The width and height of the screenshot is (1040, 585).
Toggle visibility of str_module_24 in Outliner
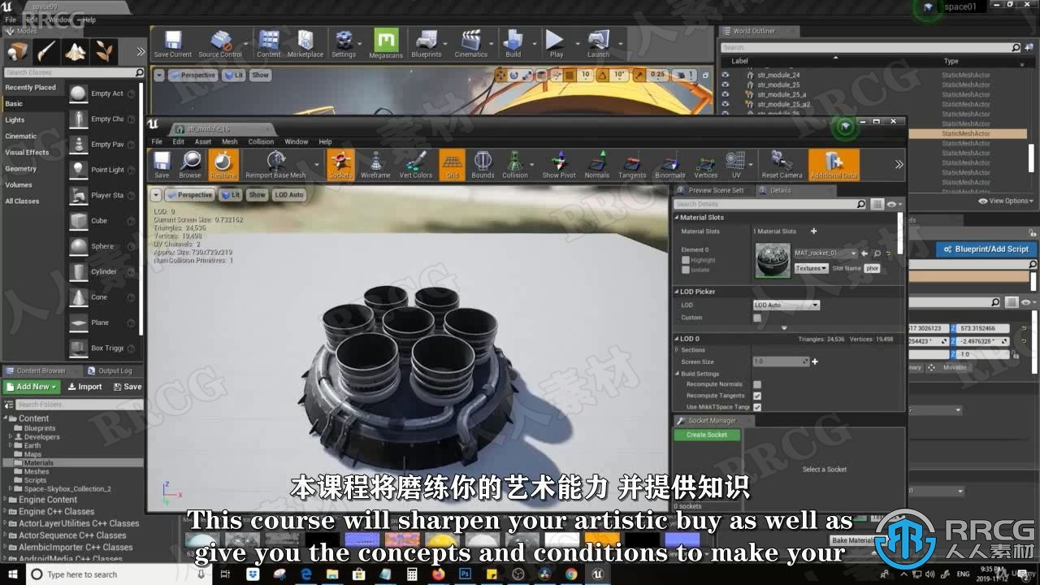tap(726, 75)
